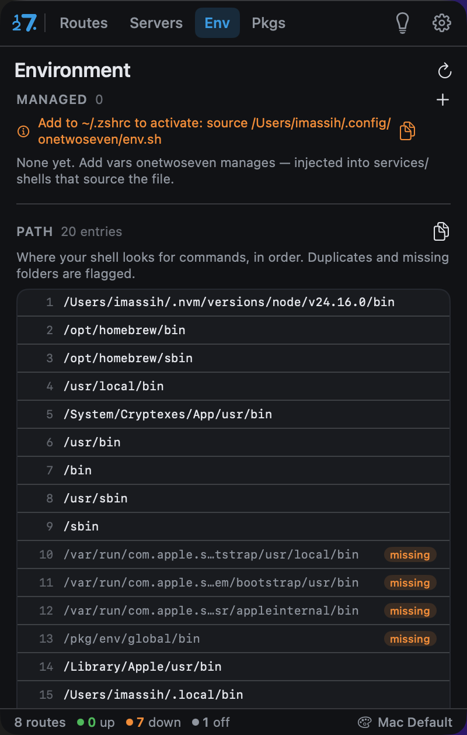
Task: Select PATH entry /Library/Apple/usr/bin
Action: (x=233, y=667)
